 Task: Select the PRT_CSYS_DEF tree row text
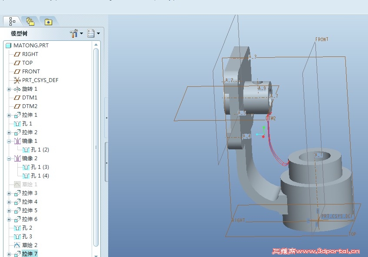coord(40,80)
